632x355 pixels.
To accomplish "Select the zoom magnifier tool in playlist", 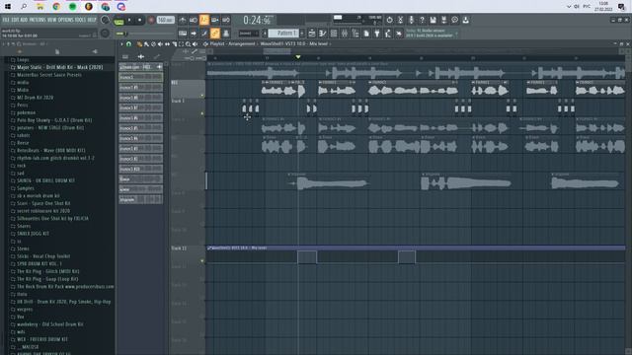I will coord(188,43).
